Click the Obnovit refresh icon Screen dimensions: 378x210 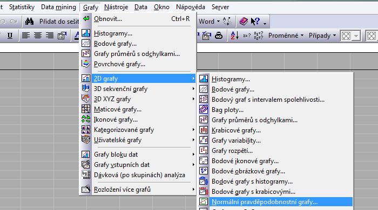pyautogui.click(x=86, y=18)
